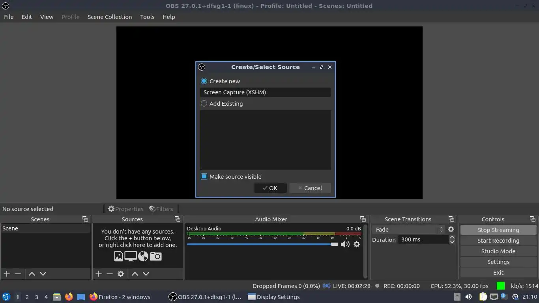Viewport: 539px width, 303px height.
Task: Click Stop Streaming
Action: [x=498, y=230]
